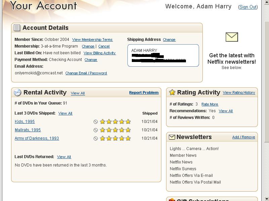
Task: Open View Billing Activity
Action: pos(100,53)
